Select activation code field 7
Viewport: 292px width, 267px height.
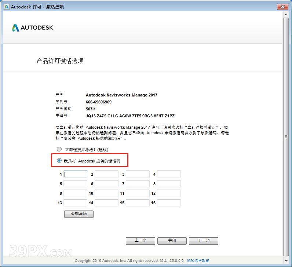click(x=138, y=184)
